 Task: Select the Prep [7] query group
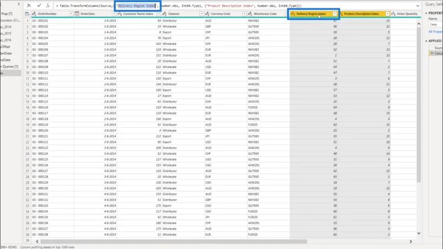coord(7,13)
